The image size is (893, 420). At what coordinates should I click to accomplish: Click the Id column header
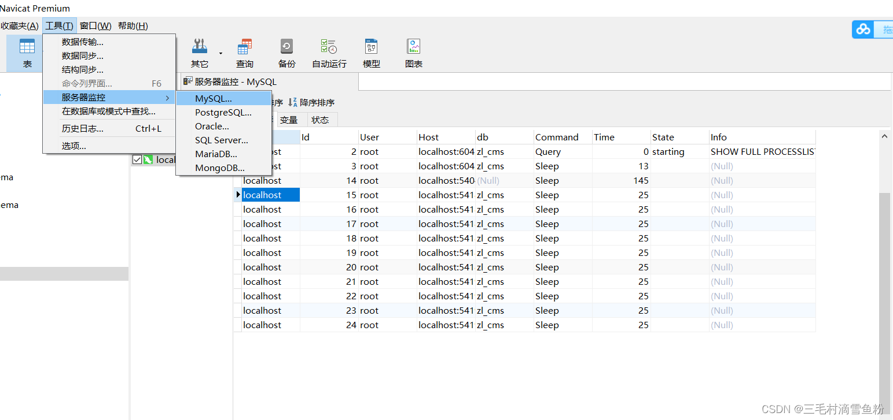click(x=329, y=137)
